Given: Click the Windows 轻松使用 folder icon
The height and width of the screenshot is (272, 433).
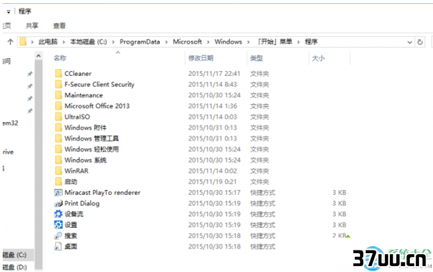Looking at the screenshot, I should [58, 149].
